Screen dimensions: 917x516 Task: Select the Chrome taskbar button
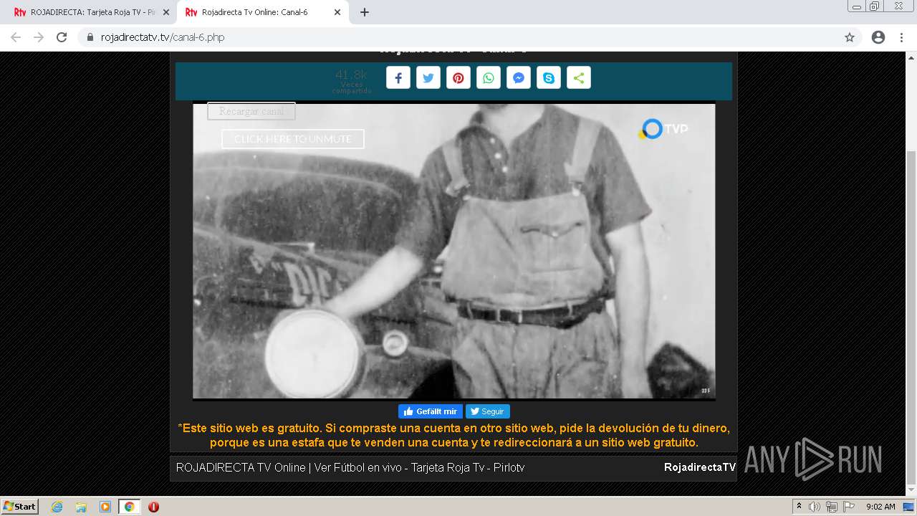click(x=129, y=507)
